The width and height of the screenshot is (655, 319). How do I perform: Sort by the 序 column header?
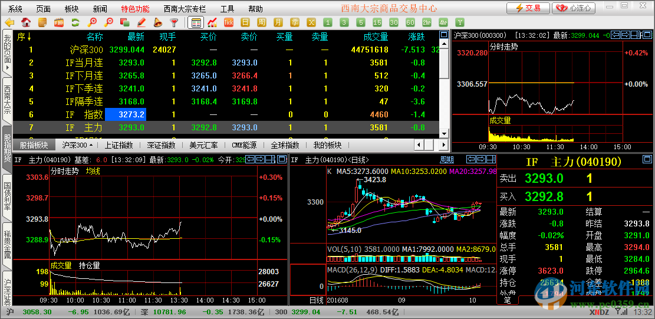tap(24, 37)
